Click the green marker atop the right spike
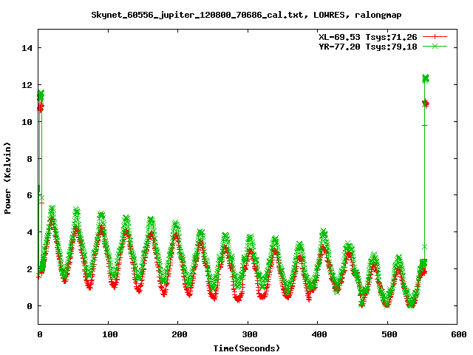The image size is (473, 355). tap(425, 78)
